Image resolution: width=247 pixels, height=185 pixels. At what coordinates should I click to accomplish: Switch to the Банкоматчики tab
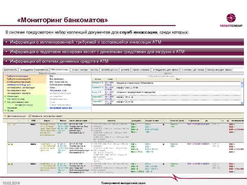(x=42, y=70)
